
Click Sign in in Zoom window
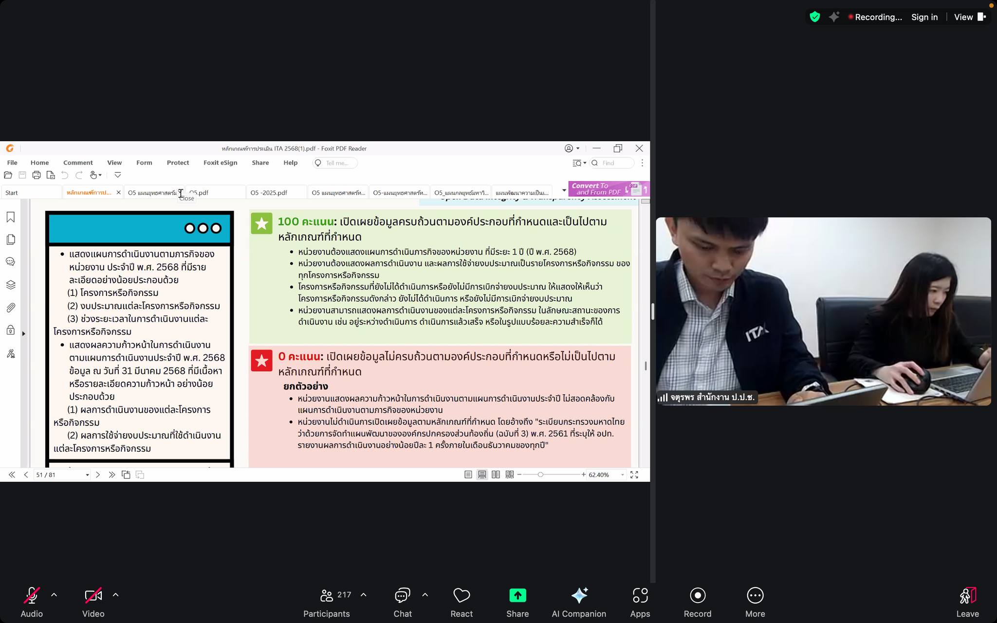924,17
